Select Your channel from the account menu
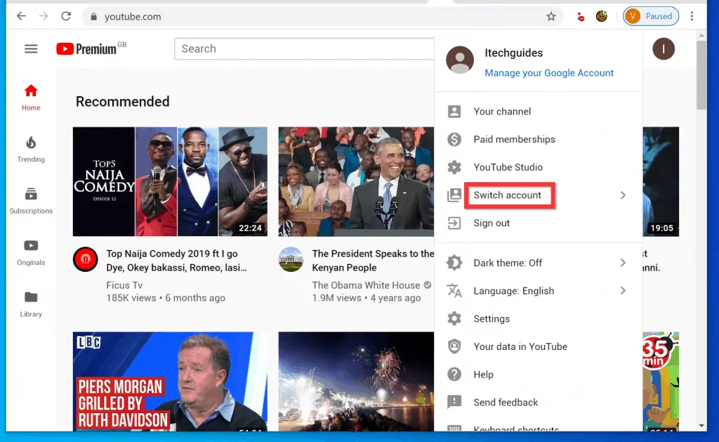The width and height of the screenshot is (719, 442). click(503, 111)
